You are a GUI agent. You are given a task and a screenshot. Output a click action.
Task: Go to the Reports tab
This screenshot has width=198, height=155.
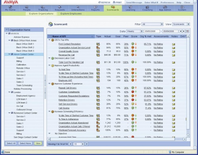point(95,8)
